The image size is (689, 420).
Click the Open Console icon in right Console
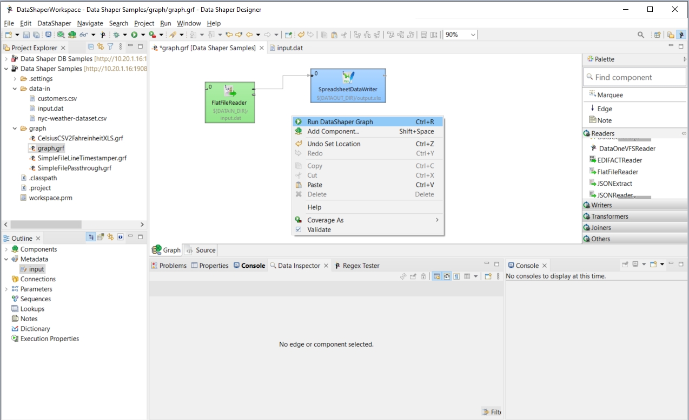pos(654,265)
